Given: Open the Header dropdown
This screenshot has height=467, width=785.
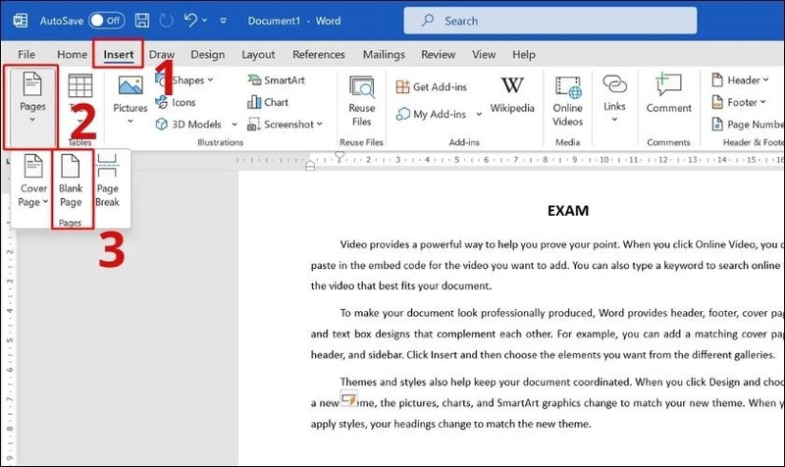Looking at the screenshot, I should (740, 80).
